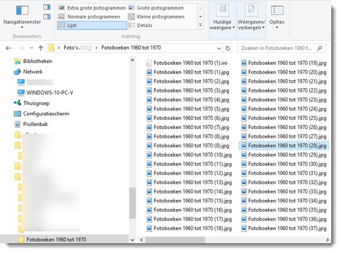The width and height of the screenshot is (341, 253).
Task: Click search magnifier icon in search box
Action: pyautogui.click(x=319, y=48)
